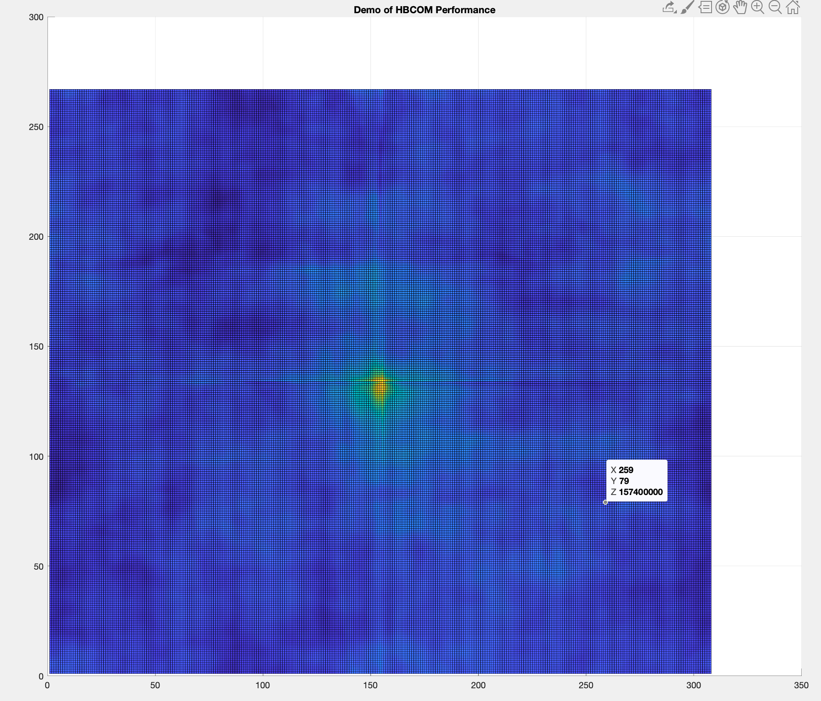This screenshot has height=701, width=821.
Task: Click the y-axis tick label 250
Action: (x=36, y=127)
